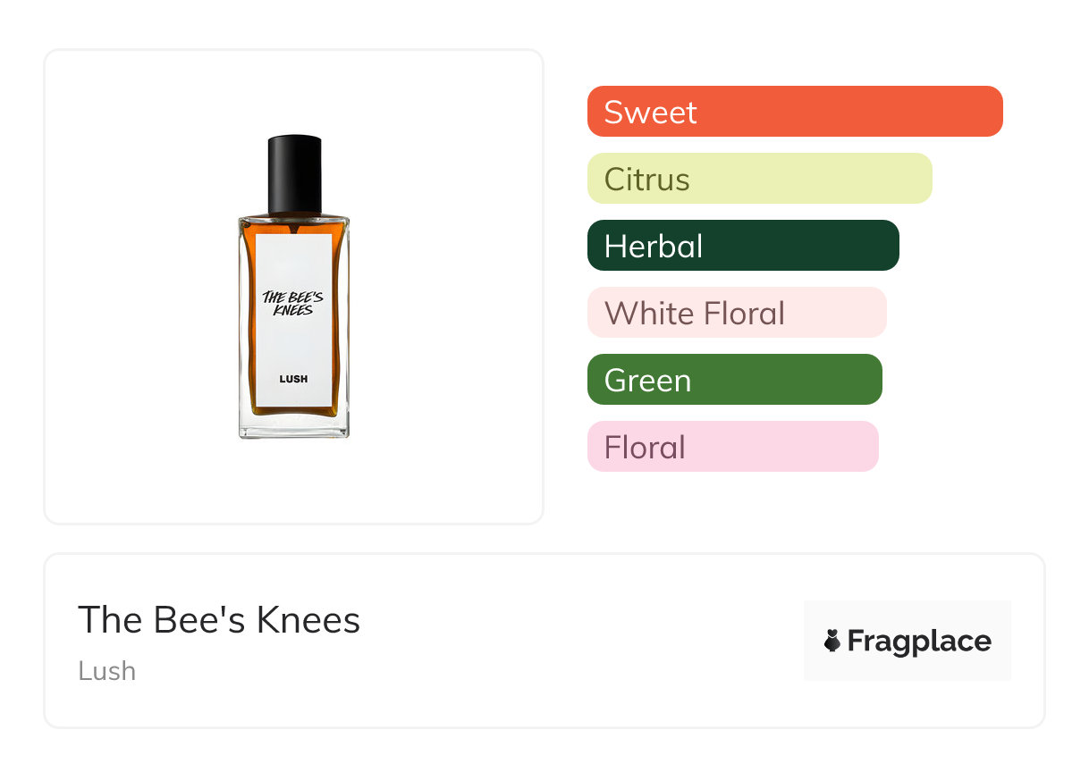Open the perfume bottle product image
The height and width of the screenshot is (772, 1089).
(x=294, y=286)
